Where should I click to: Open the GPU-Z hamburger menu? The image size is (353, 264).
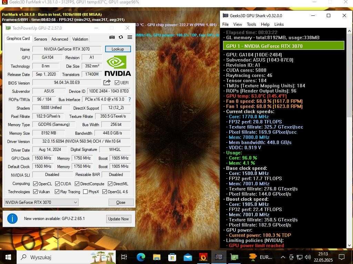point(130,37)
